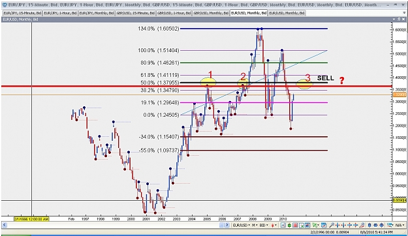Expand the chart style arrow beside the candlestick icon

[x=276, y=225]
